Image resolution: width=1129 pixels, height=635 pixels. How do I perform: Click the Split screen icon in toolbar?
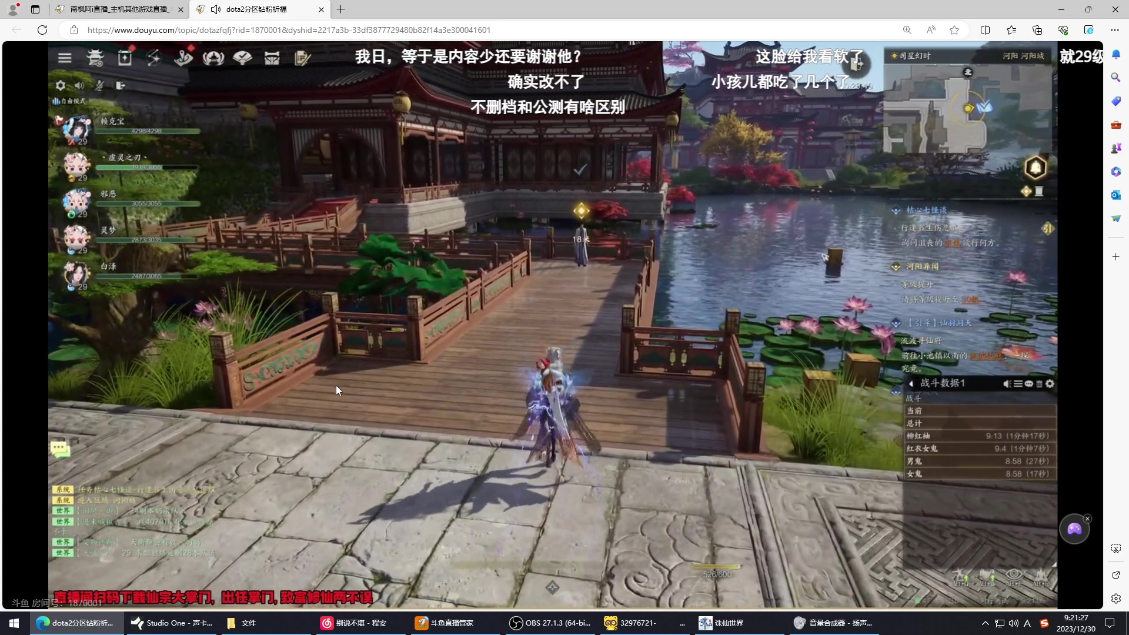(x=985, y=30)
